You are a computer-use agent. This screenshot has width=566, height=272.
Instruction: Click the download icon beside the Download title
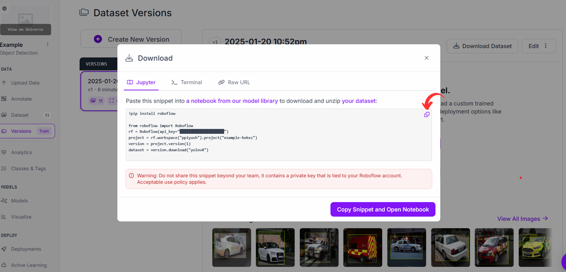[x=129, y=58]
